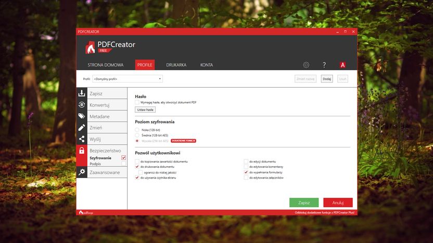Open the Konwertuj section

point(107,105)
